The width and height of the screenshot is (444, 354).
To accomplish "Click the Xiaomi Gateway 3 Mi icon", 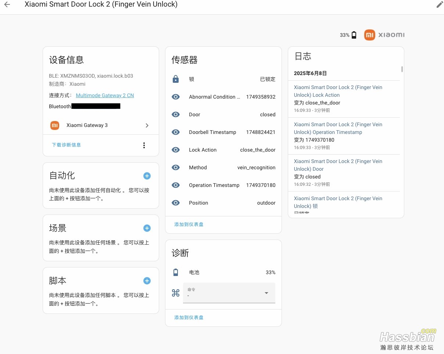I will pyautogui.click(x=55, y=125).
